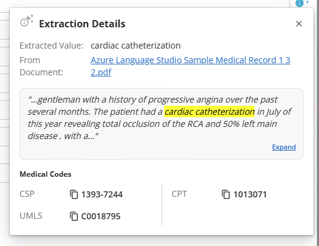This screenshot has width=319, height=246.
Task: Click the 'From Document:' label
Action: 41,66
